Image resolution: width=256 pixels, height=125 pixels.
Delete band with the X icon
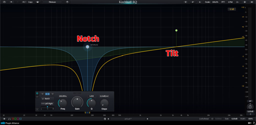[37, 109]
